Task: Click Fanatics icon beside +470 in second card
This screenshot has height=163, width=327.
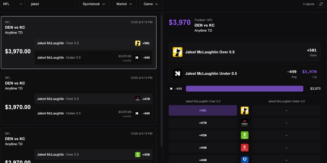Action: tap(138, 99)
